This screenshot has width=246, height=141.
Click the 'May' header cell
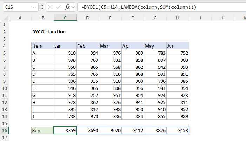pos(155,46)
